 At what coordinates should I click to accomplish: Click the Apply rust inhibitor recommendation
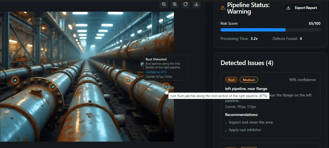coord(245,130)
